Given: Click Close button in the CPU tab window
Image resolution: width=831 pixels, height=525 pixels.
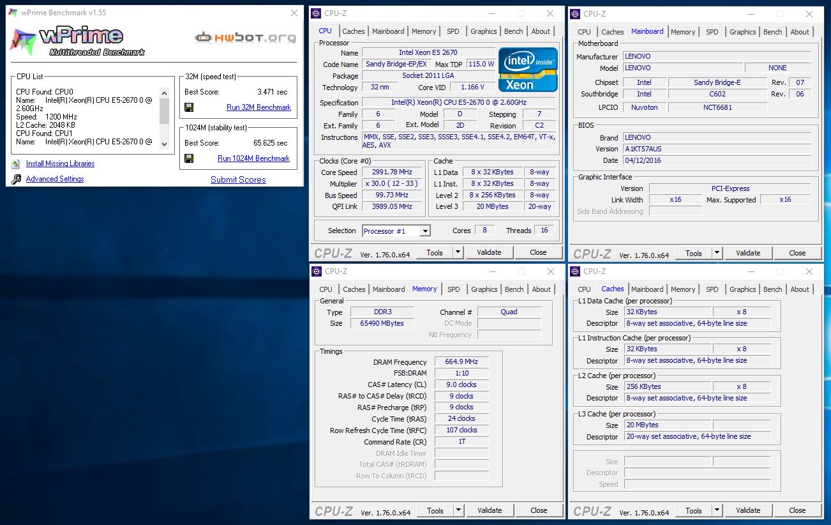Looking at the screenshot, I should 538,252.
